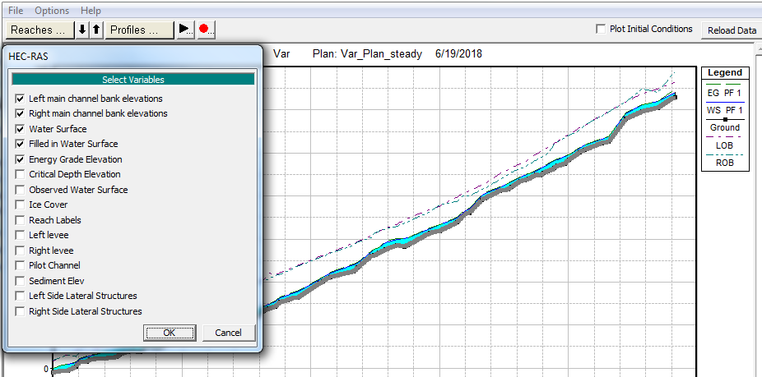Click the Select Variables header bar

(x=133, y=80)
